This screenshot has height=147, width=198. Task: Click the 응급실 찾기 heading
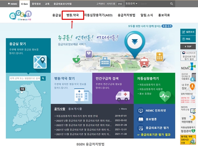[17, 44]
